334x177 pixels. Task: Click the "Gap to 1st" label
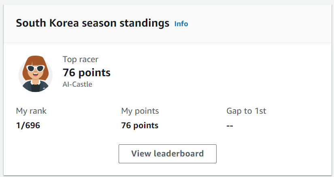click(246, 111)
